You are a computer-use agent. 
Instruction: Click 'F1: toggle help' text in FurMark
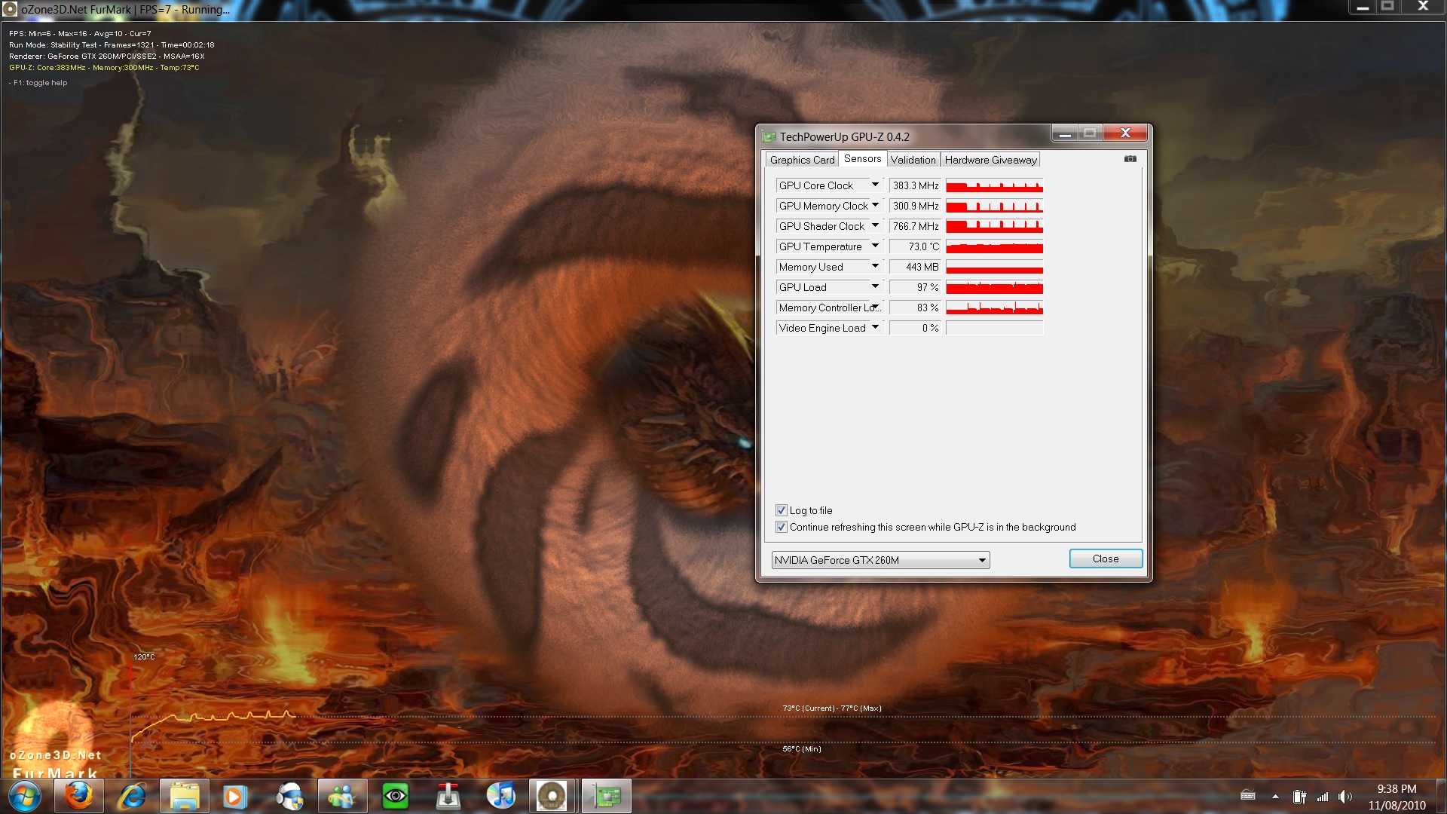pyautogui.click(x=40, y=83)
